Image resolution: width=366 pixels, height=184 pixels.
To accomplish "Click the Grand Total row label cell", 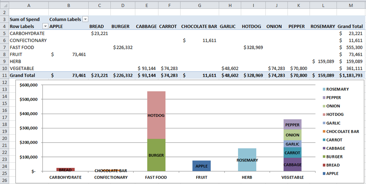I will pyautogui.click(x=29, y=75).
